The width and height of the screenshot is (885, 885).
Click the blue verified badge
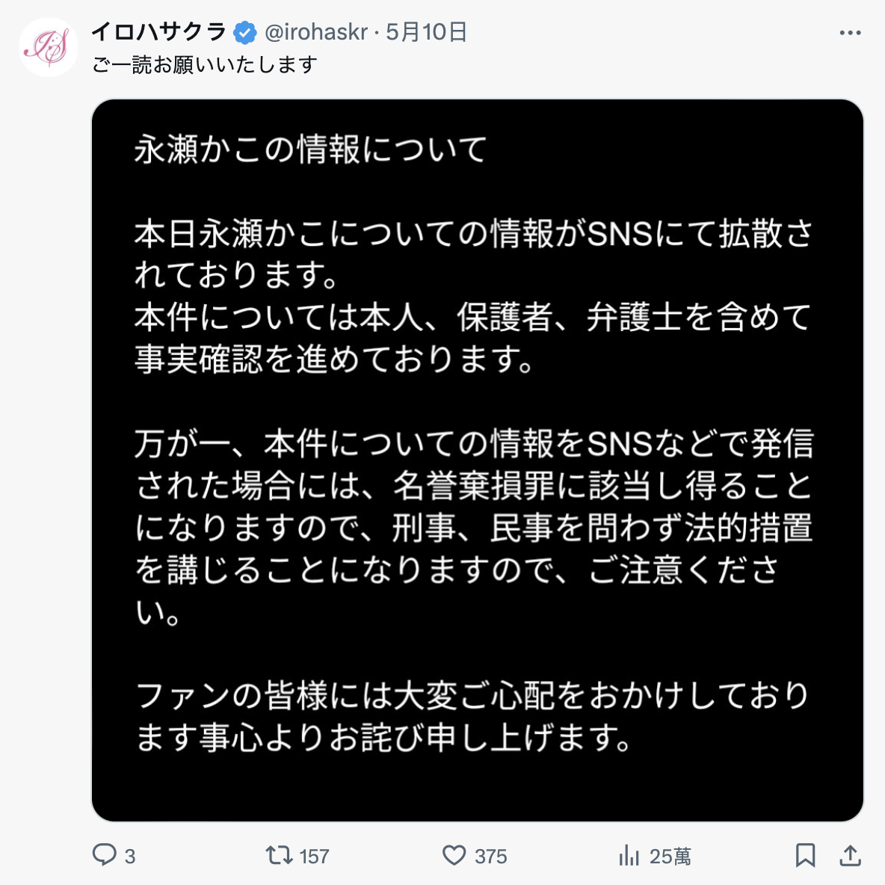tap(244, 33)
